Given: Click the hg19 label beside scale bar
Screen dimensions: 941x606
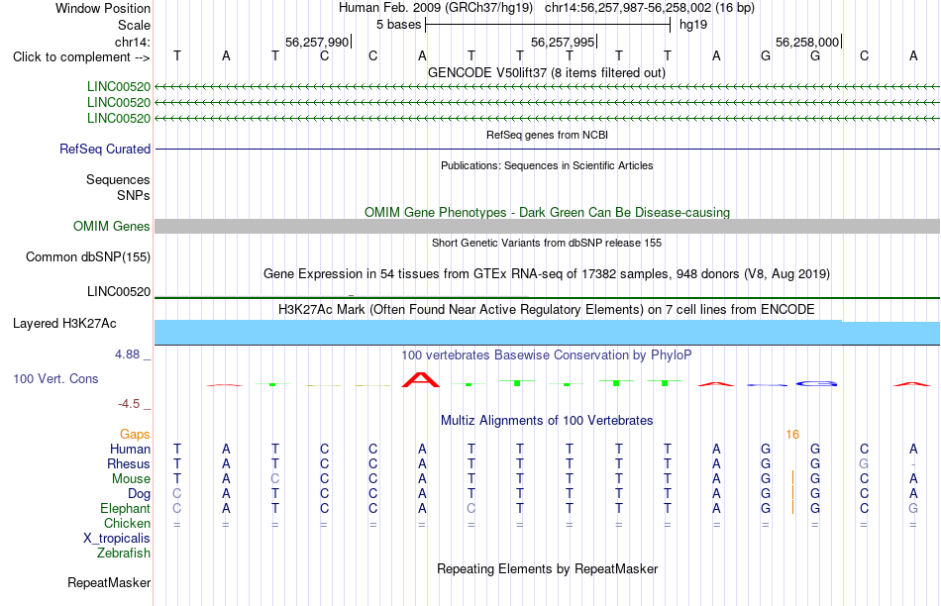Looking at the screenshot, I should click(693, 25).
